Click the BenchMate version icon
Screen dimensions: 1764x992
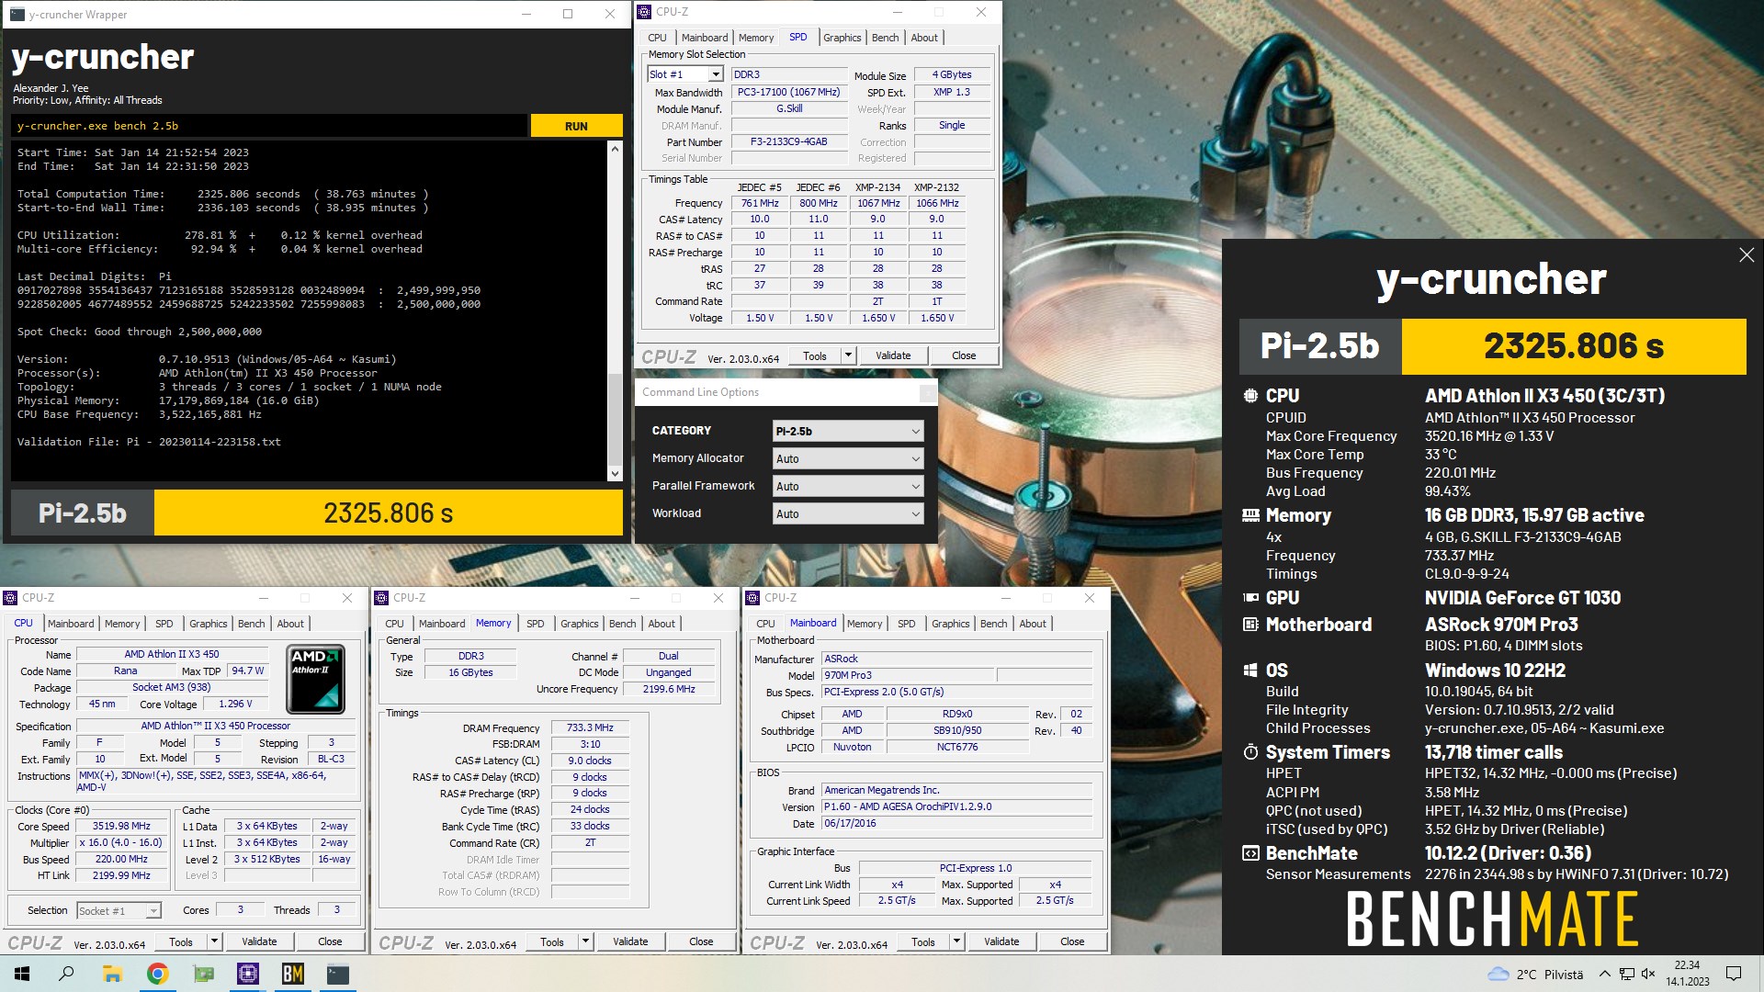point(1250,853)
